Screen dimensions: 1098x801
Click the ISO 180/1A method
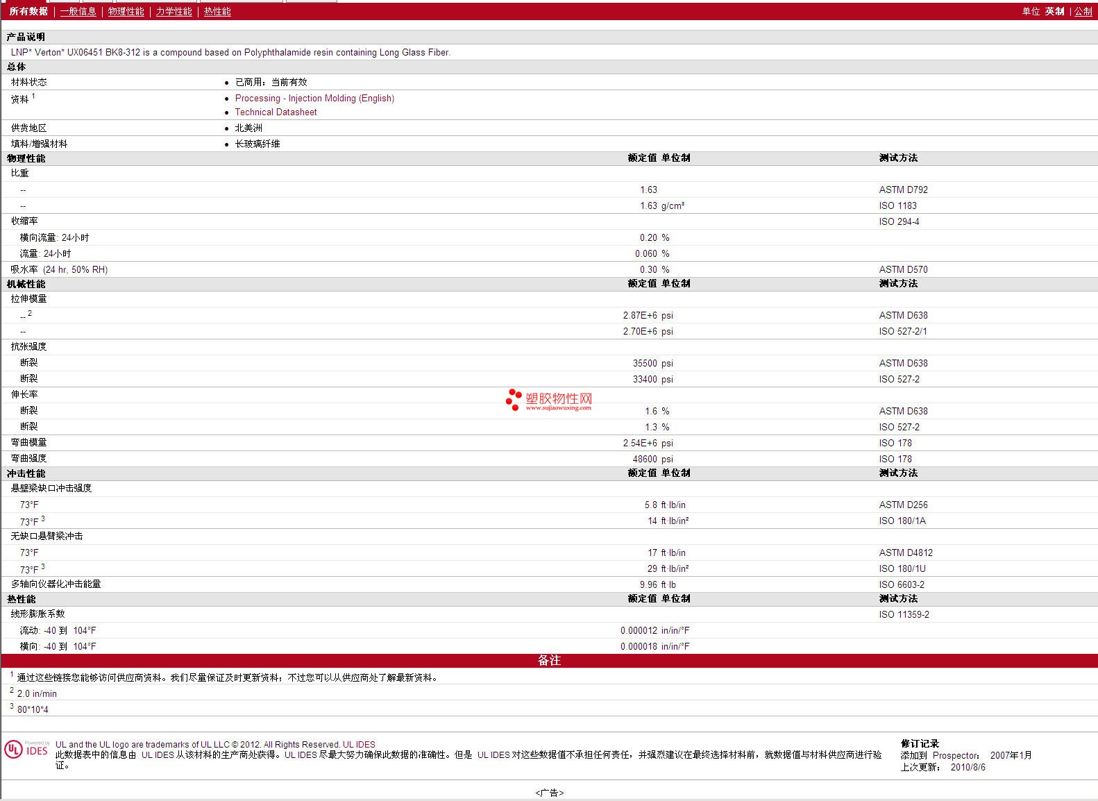pos(902,521)
